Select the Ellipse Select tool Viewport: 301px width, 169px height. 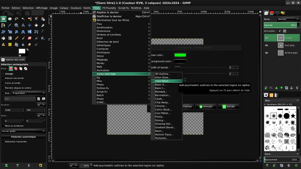(x=10, y=19)
